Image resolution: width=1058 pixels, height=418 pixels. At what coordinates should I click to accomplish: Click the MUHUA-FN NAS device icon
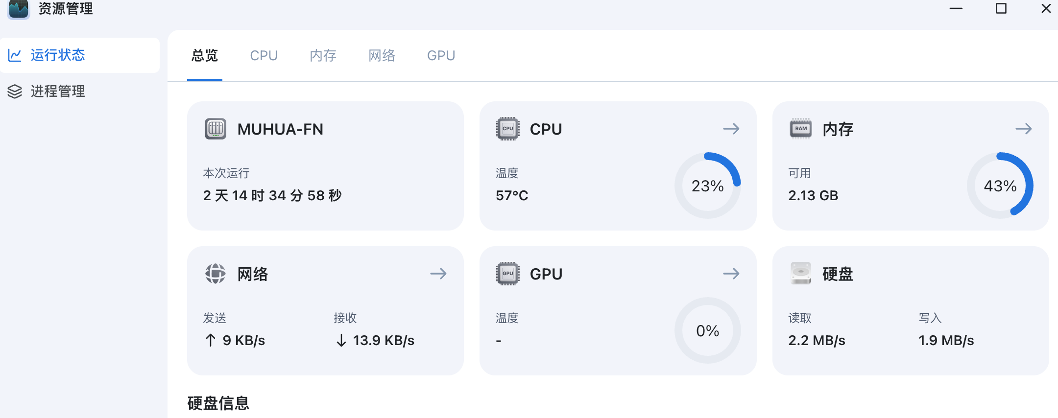coord(215,129)
